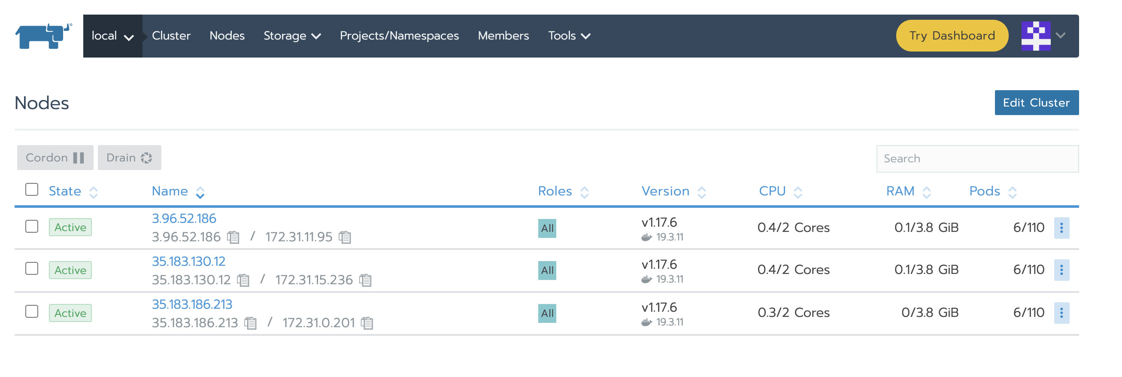1122x377 pixels.
Task: Expand the chevron next to user avatar
Action: pos(1061,36)
